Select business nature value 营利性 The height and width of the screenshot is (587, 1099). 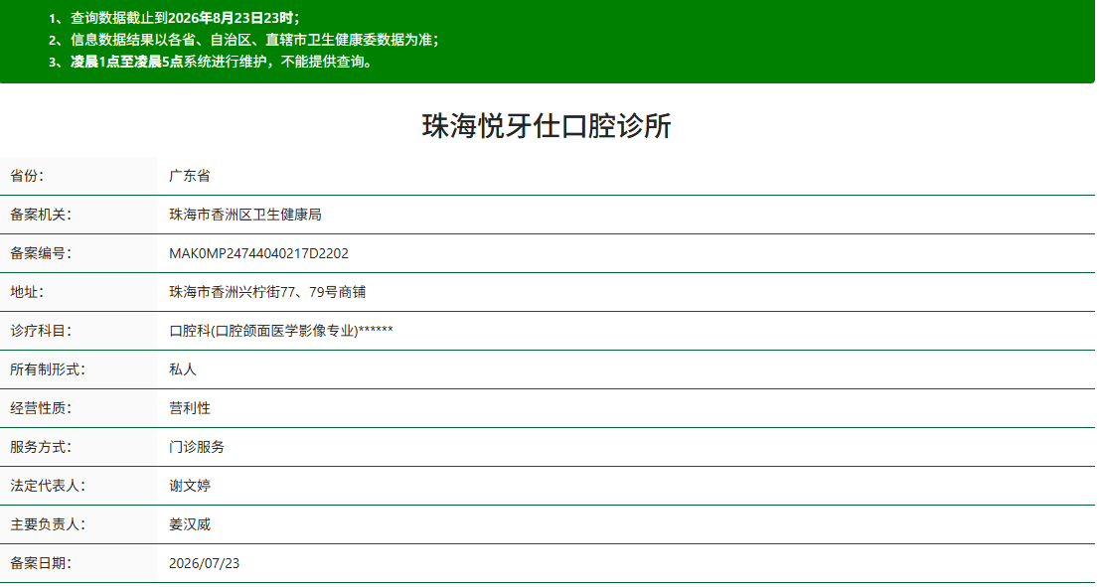pos(189,408)
